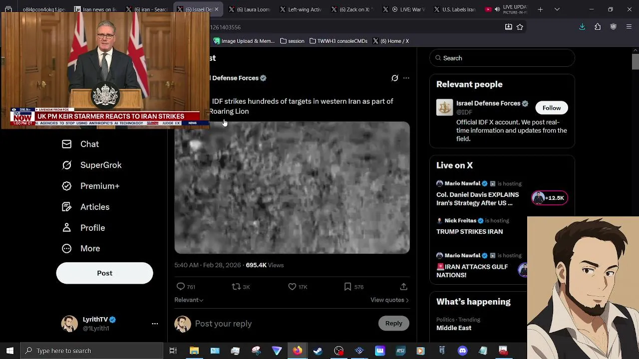Open the Snipping Tool taskbar icon
The height and width of the screenshot is (359, 639).
pos(256,351)
